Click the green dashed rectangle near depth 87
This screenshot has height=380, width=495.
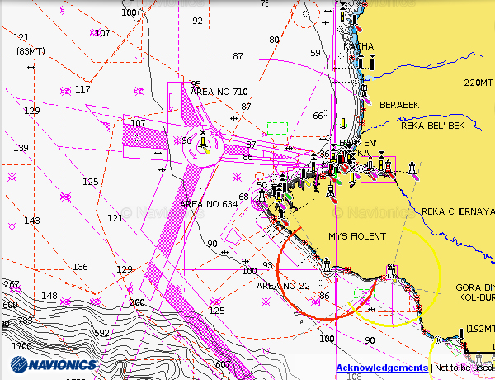(x=277, y=128)
